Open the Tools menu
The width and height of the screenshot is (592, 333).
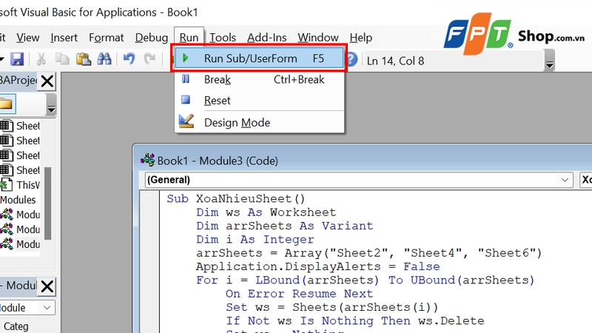pos(223,38)
